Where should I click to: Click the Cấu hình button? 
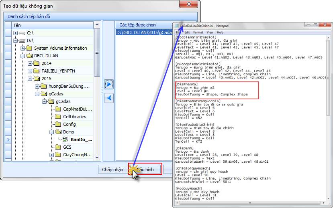(x=145, y=170)
